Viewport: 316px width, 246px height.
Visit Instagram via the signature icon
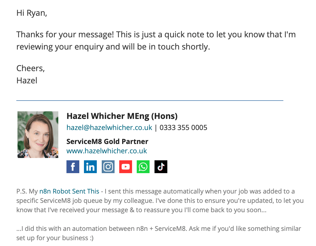108,167
